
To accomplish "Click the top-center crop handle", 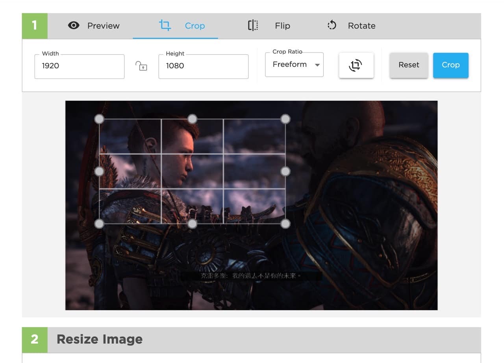I will [x=192, y=119].
